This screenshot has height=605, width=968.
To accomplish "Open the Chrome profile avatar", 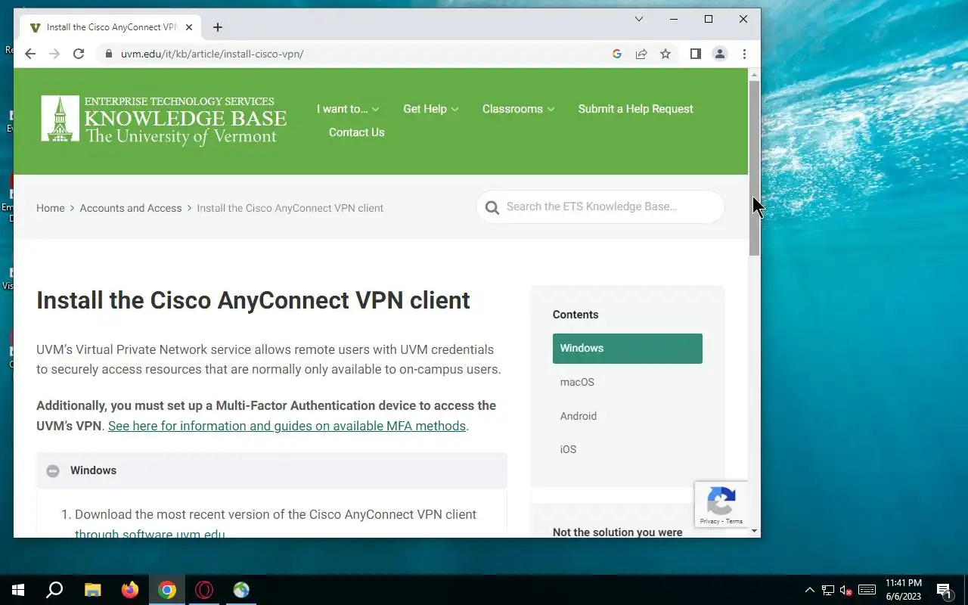I will coord(720,54).
